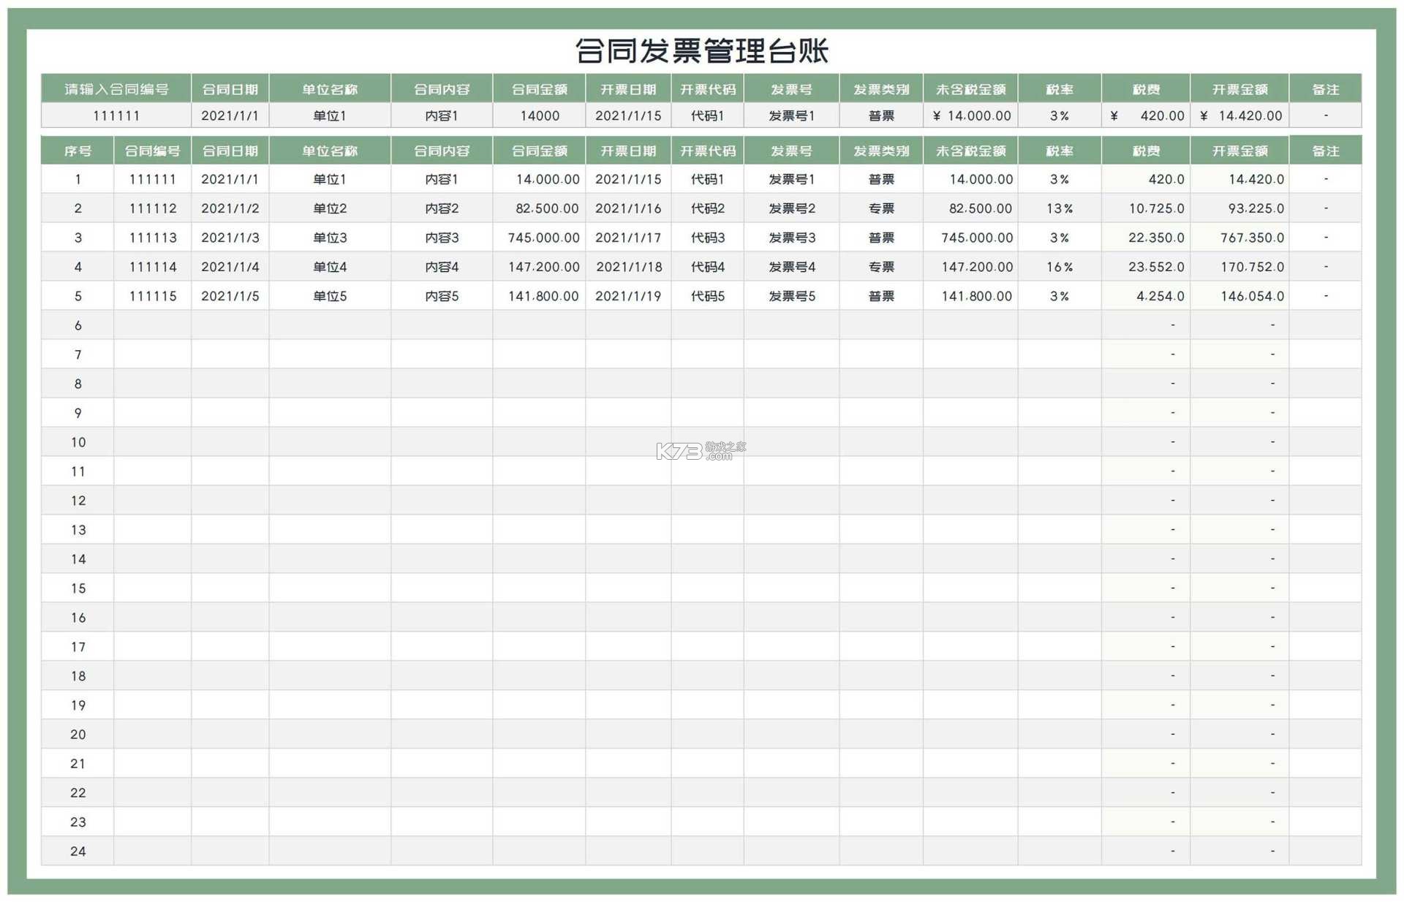Select row number 24 cell
Viewport: 1404px width, 902px height.
click(x=78, y=851)
